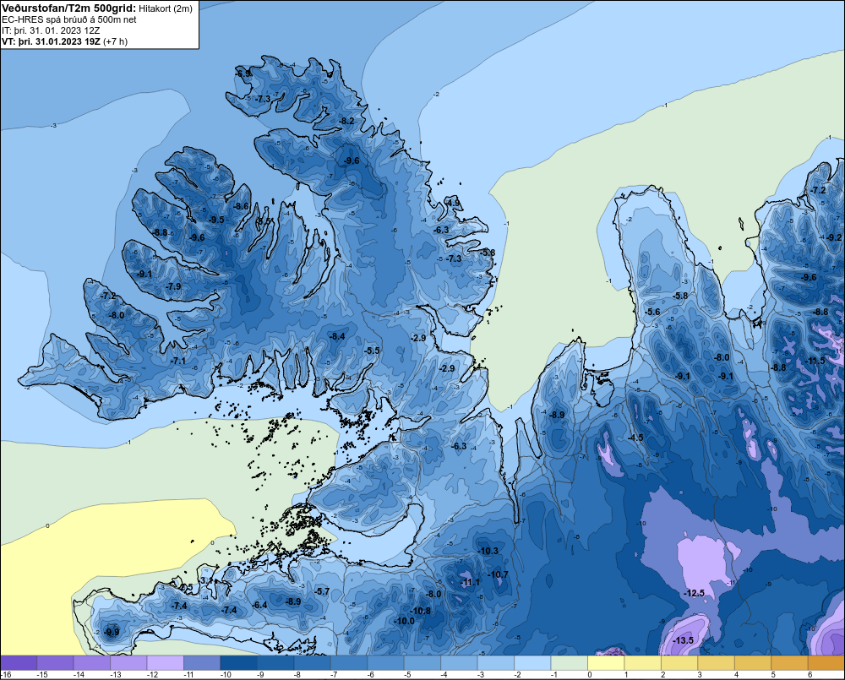Click the -13.5 temperature label on the map
This screenshot has width=845, height=680.
pos(684,640)
